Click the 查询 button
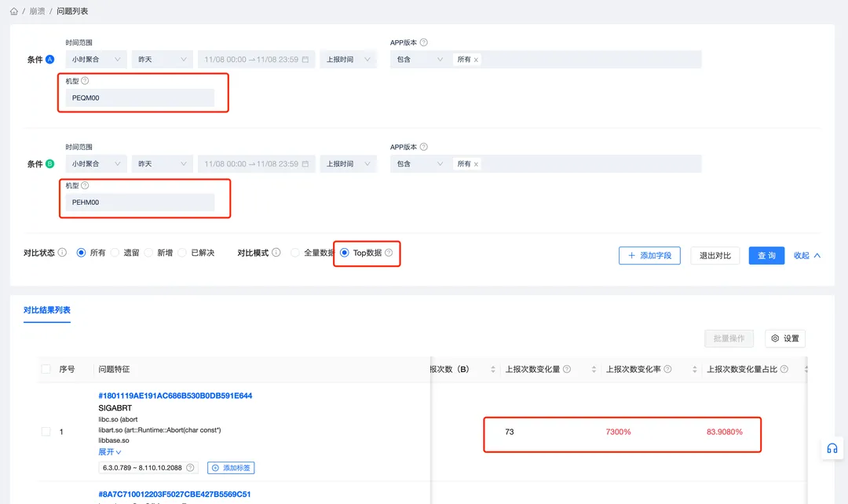 coord(766,255)
